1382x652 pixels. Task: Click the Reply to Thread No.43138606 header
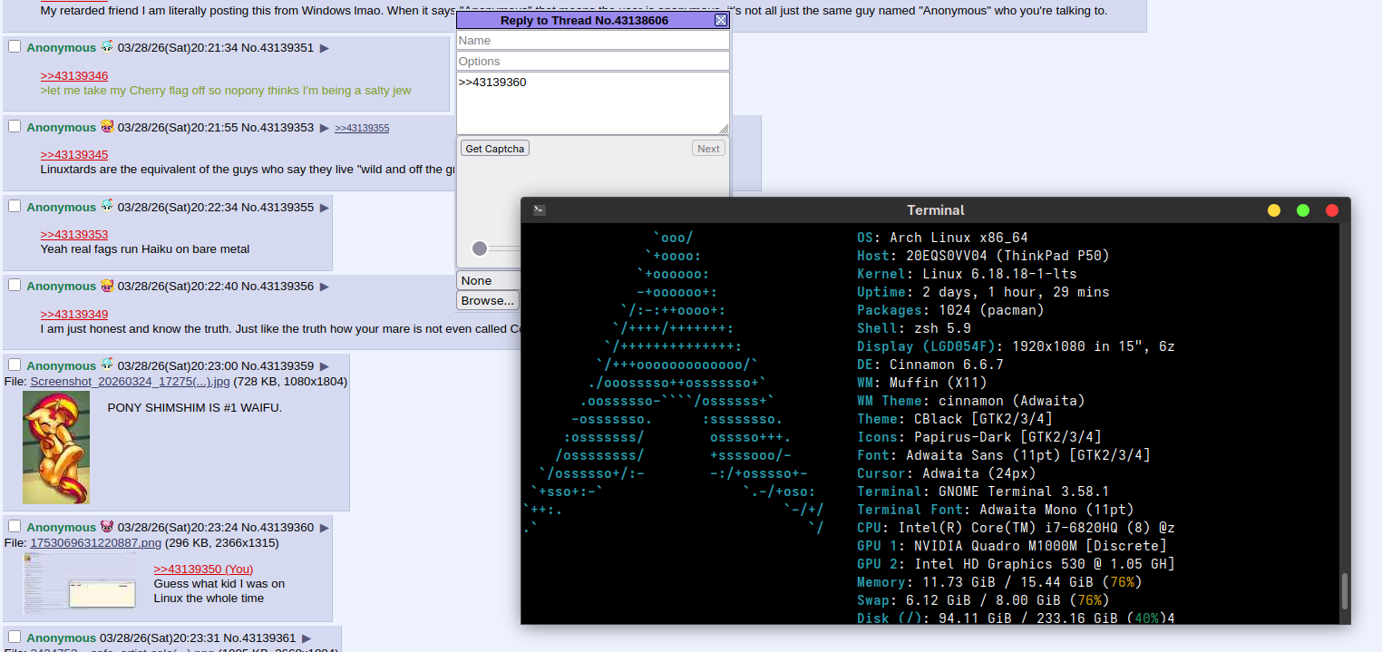click(x=584, y=20)
